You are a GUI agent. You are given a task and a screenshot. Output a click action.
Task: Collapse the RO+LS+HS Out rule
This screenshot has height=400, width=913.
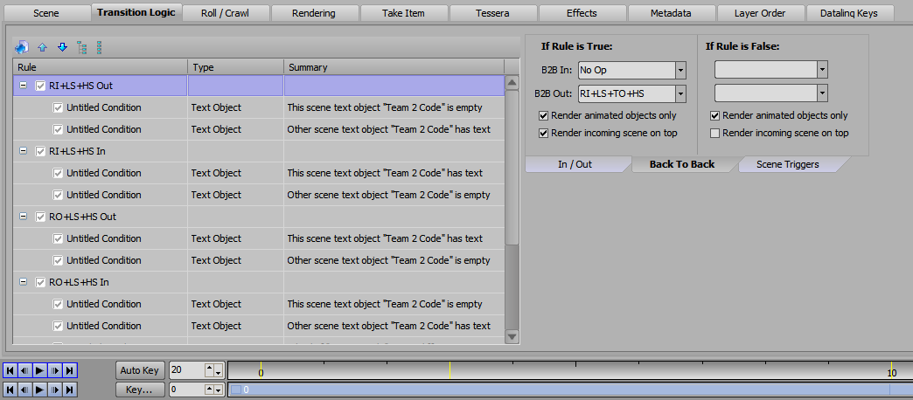[23, 217]
